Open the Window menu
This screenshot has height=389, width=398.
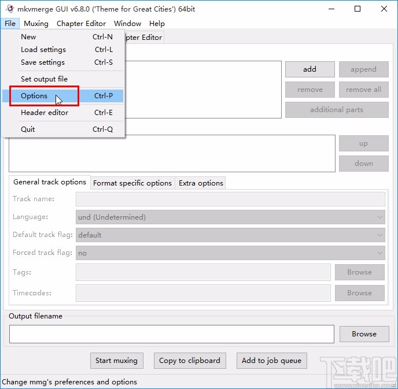coord(127,24)
